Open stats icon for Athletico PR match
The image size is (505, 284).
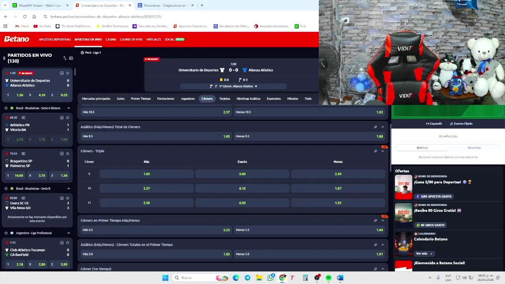[x=62, y=118]
